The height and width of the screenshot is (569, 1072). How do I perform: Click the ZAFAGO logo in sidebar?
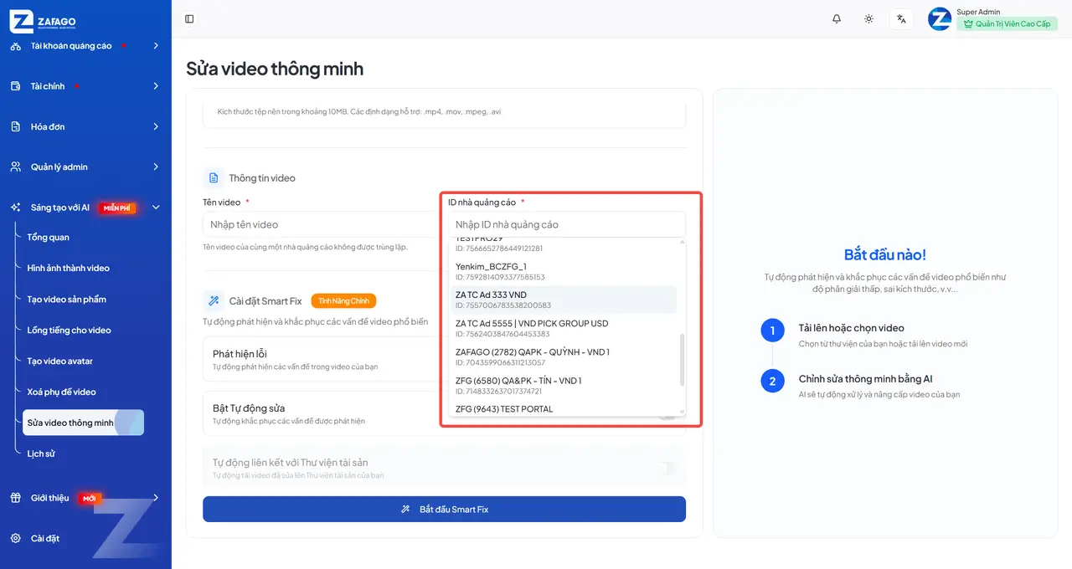44,22
